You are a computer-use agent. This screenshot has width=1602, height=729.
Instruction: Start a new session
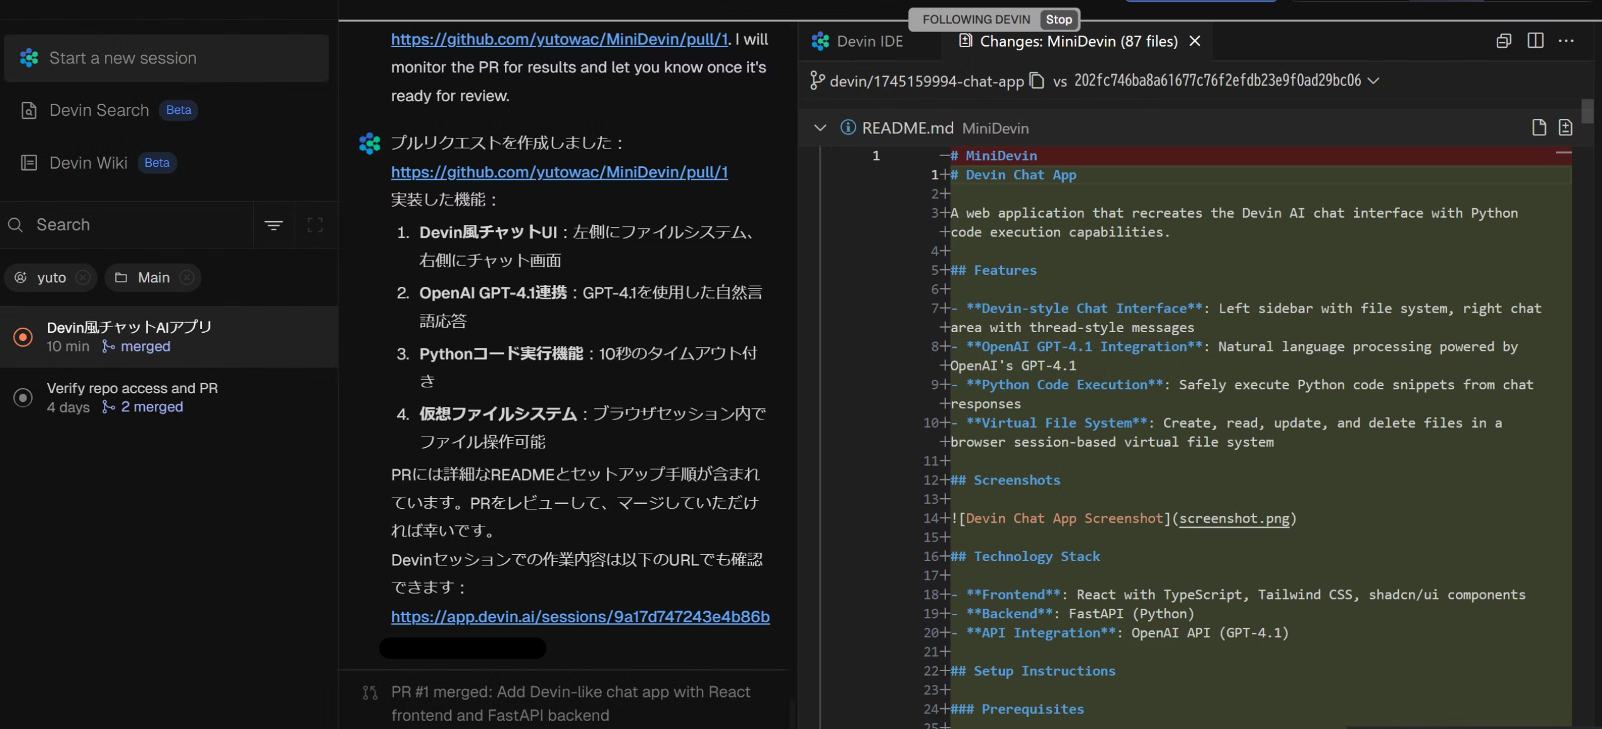[x=166, y=58]
